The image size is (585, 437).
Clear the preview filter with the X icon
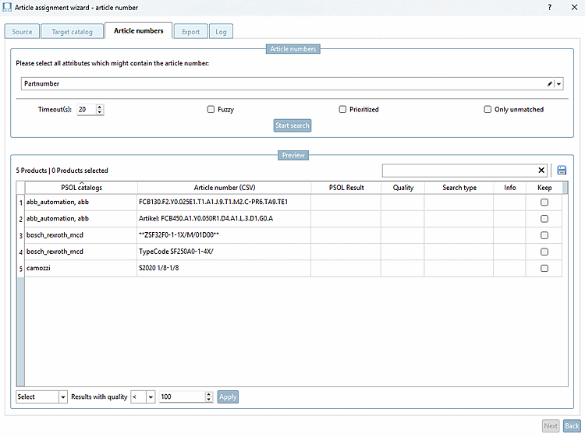coord(541,171)
